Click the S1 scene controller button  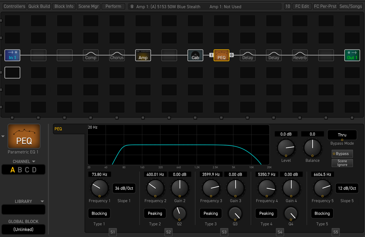click(113, 232)
